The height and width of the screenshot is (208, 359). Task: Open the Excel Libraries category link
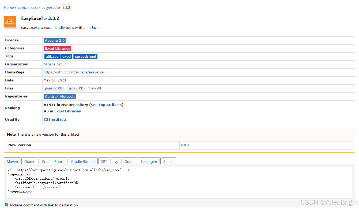(x=58, y=48)
